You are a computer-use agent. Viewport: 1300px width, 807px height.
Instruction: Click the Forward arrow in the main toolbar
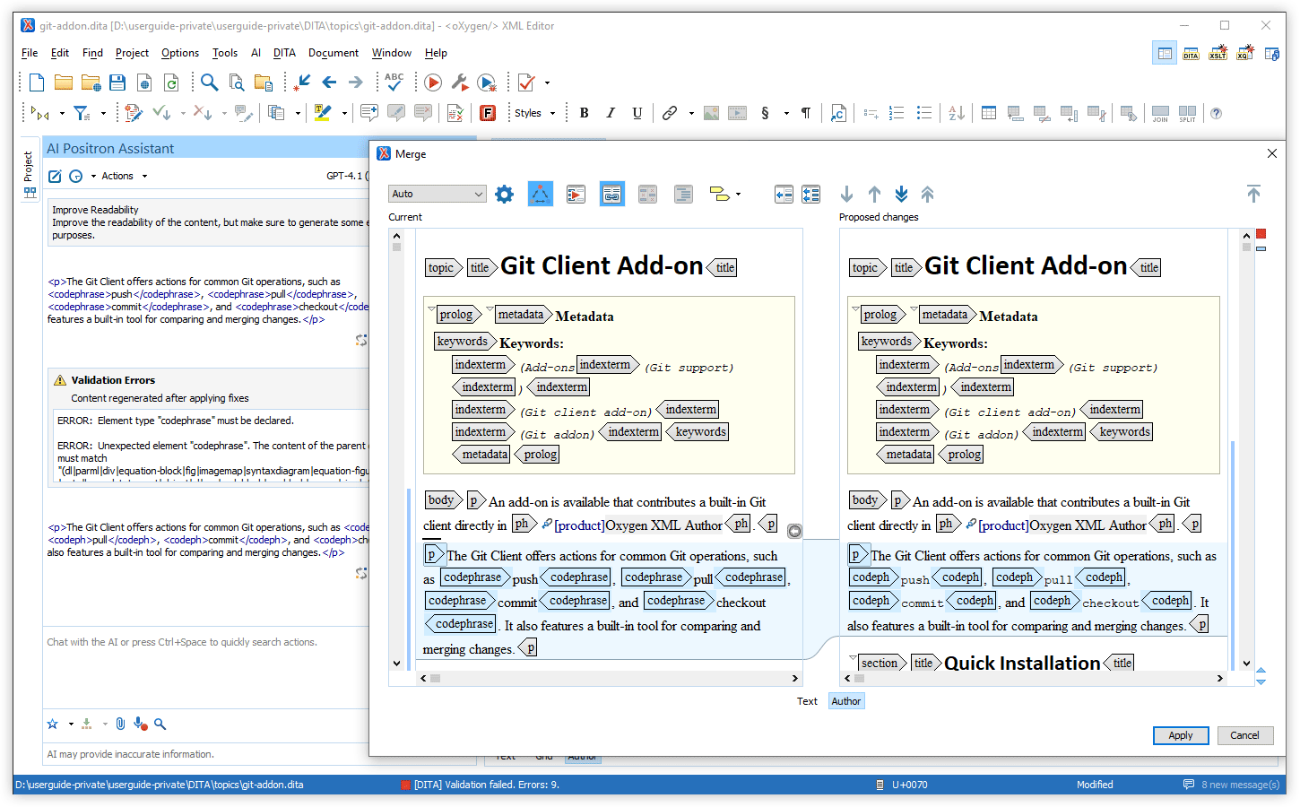point(356,82)
